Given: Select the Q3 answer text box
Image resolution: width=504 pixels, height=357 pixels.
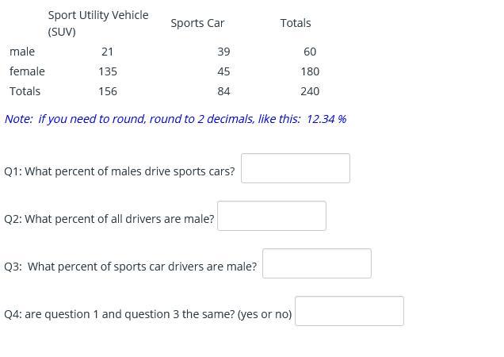Looking at the screenshot, I should coord(316,263).
